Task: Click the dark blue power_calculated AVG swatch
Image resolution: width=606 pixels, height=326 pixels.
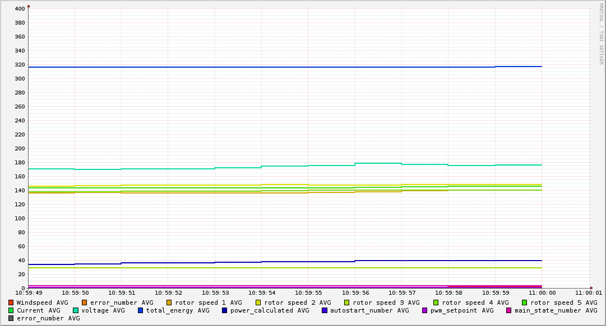Action: coord(225,310)
